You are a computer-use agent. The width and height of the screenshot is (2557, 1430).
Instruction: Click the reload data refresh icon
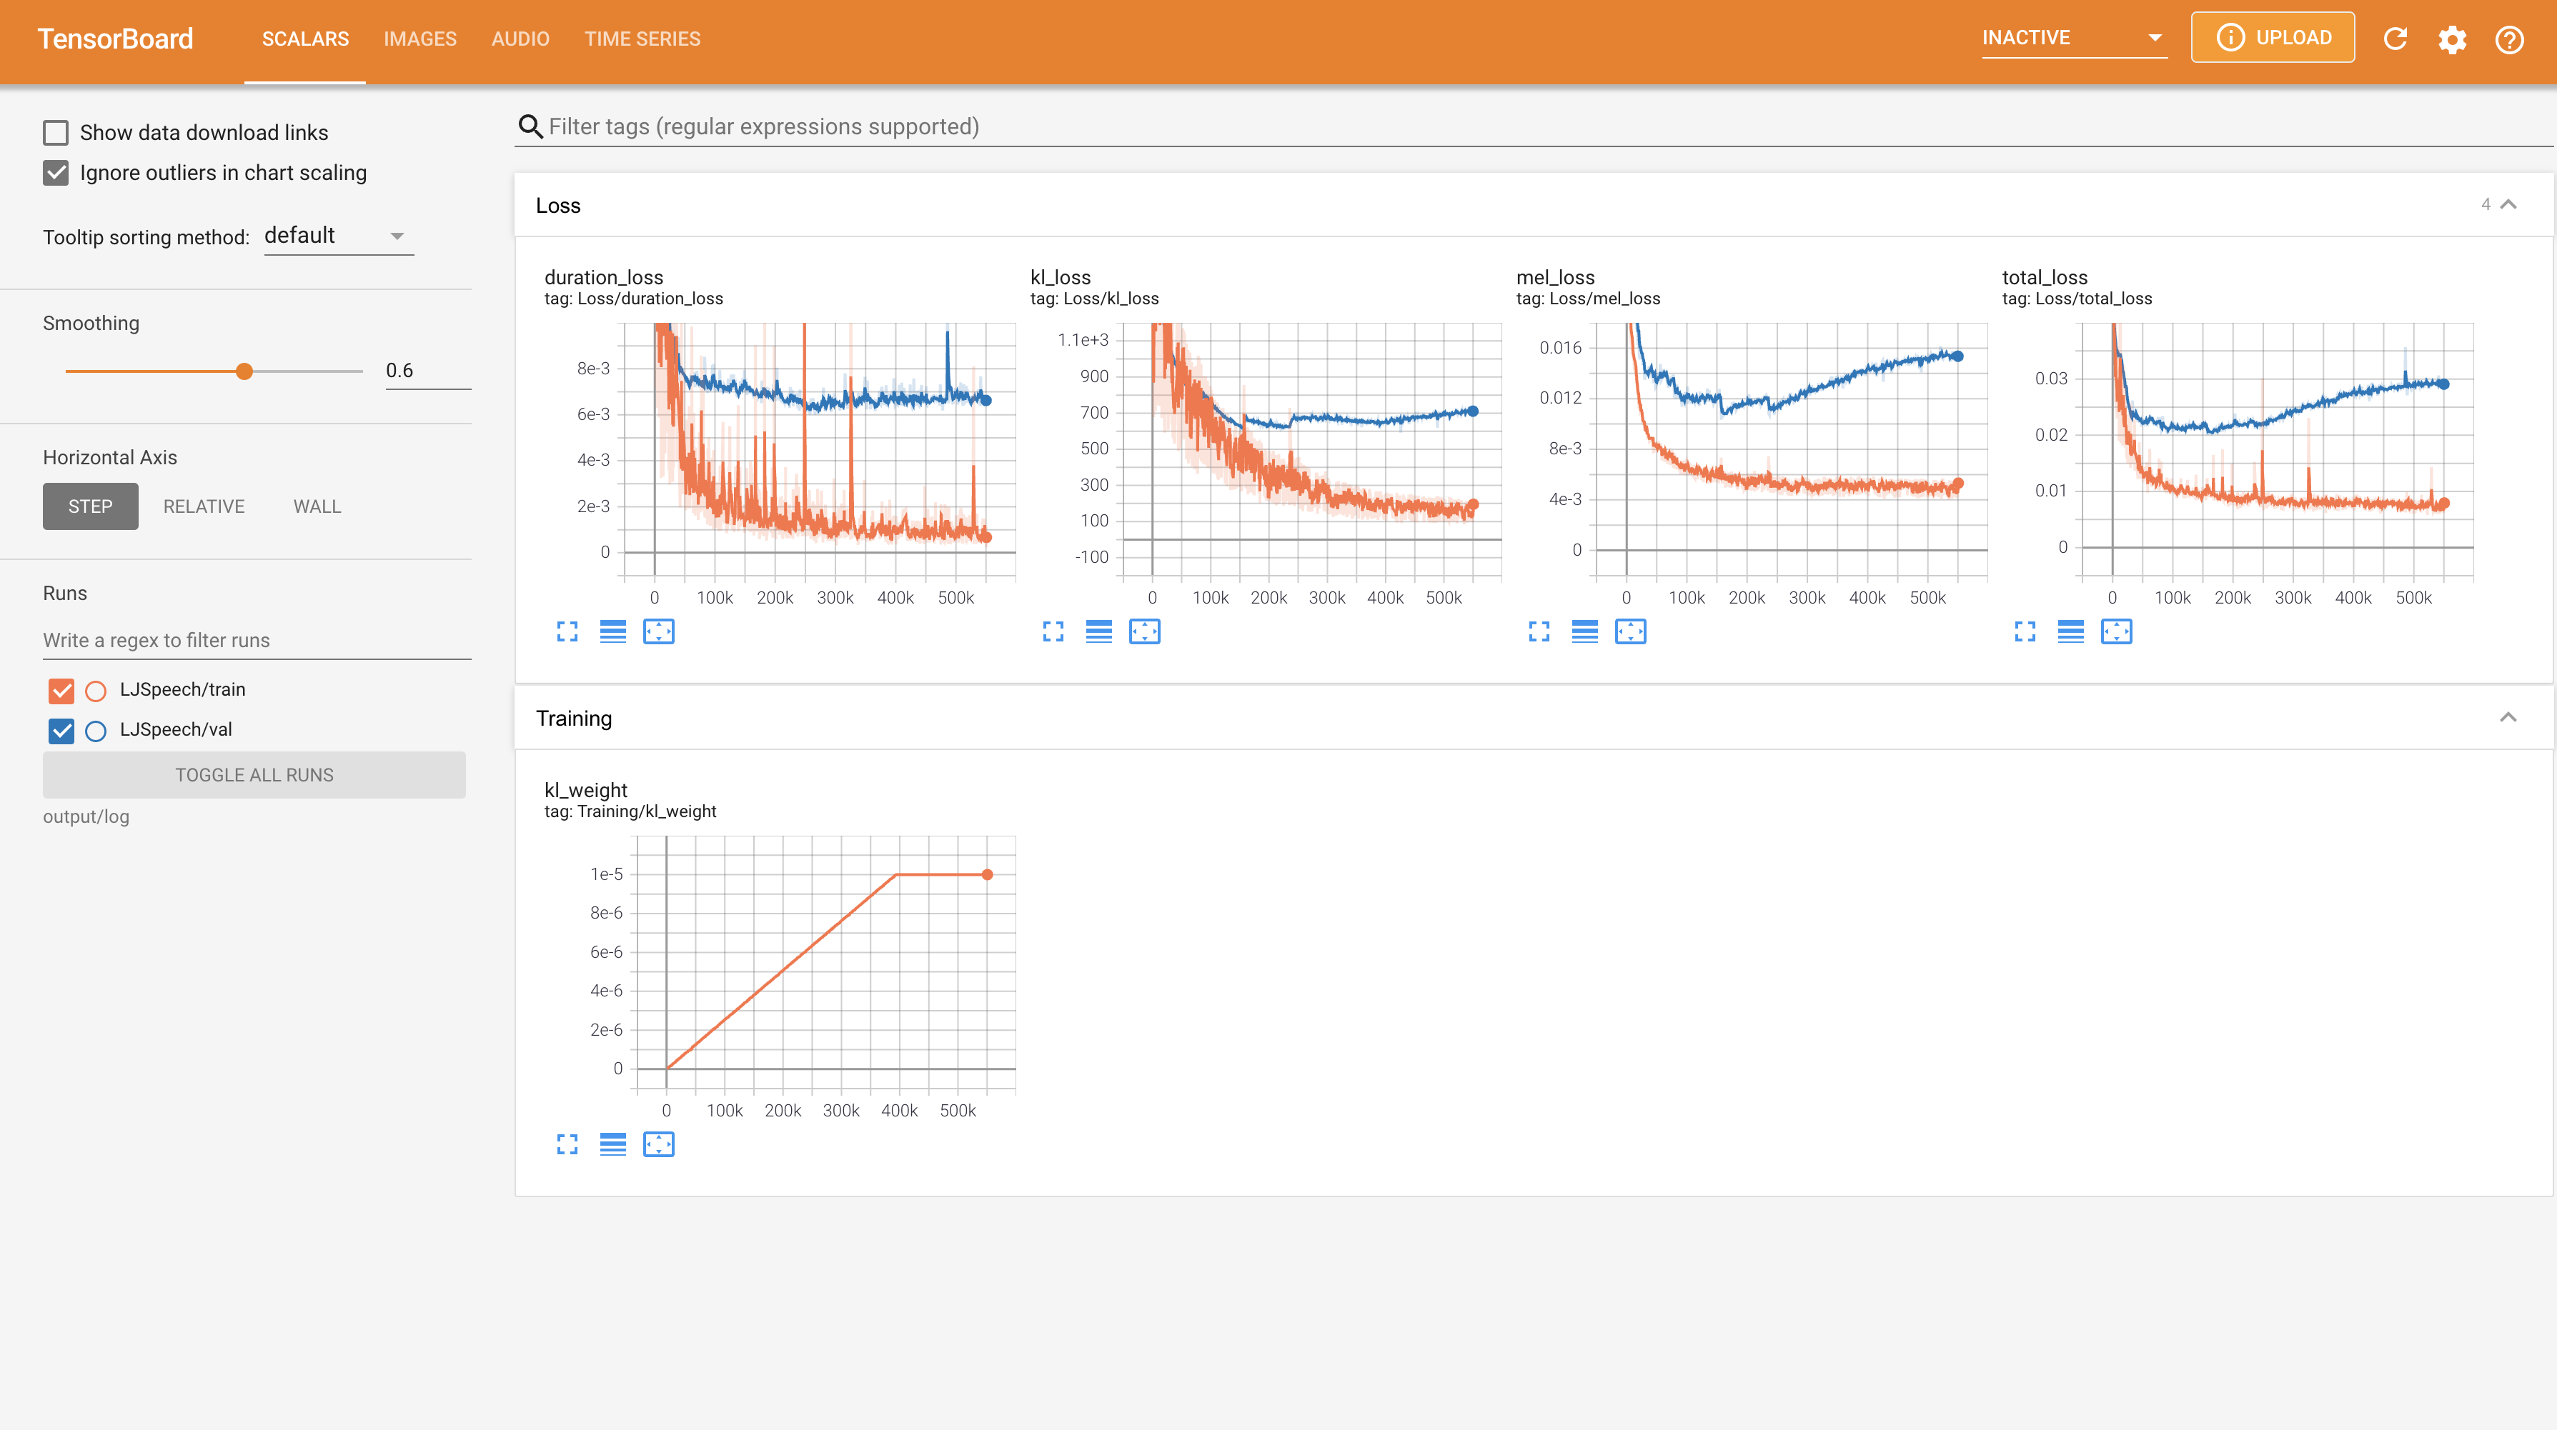(2395, 39)
